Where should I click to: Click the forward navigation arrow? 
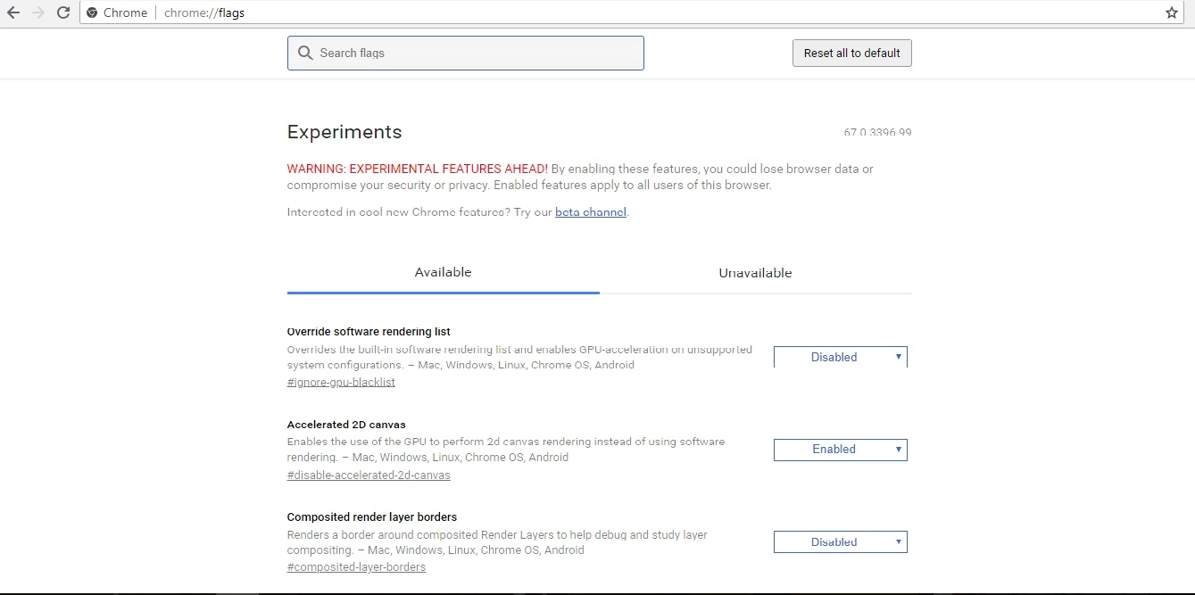(38, 12)
